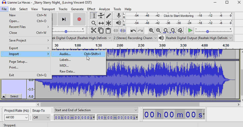This screenshot has height=127, width=243.
Task: Open the Transport menu
Action: [48, 9]
